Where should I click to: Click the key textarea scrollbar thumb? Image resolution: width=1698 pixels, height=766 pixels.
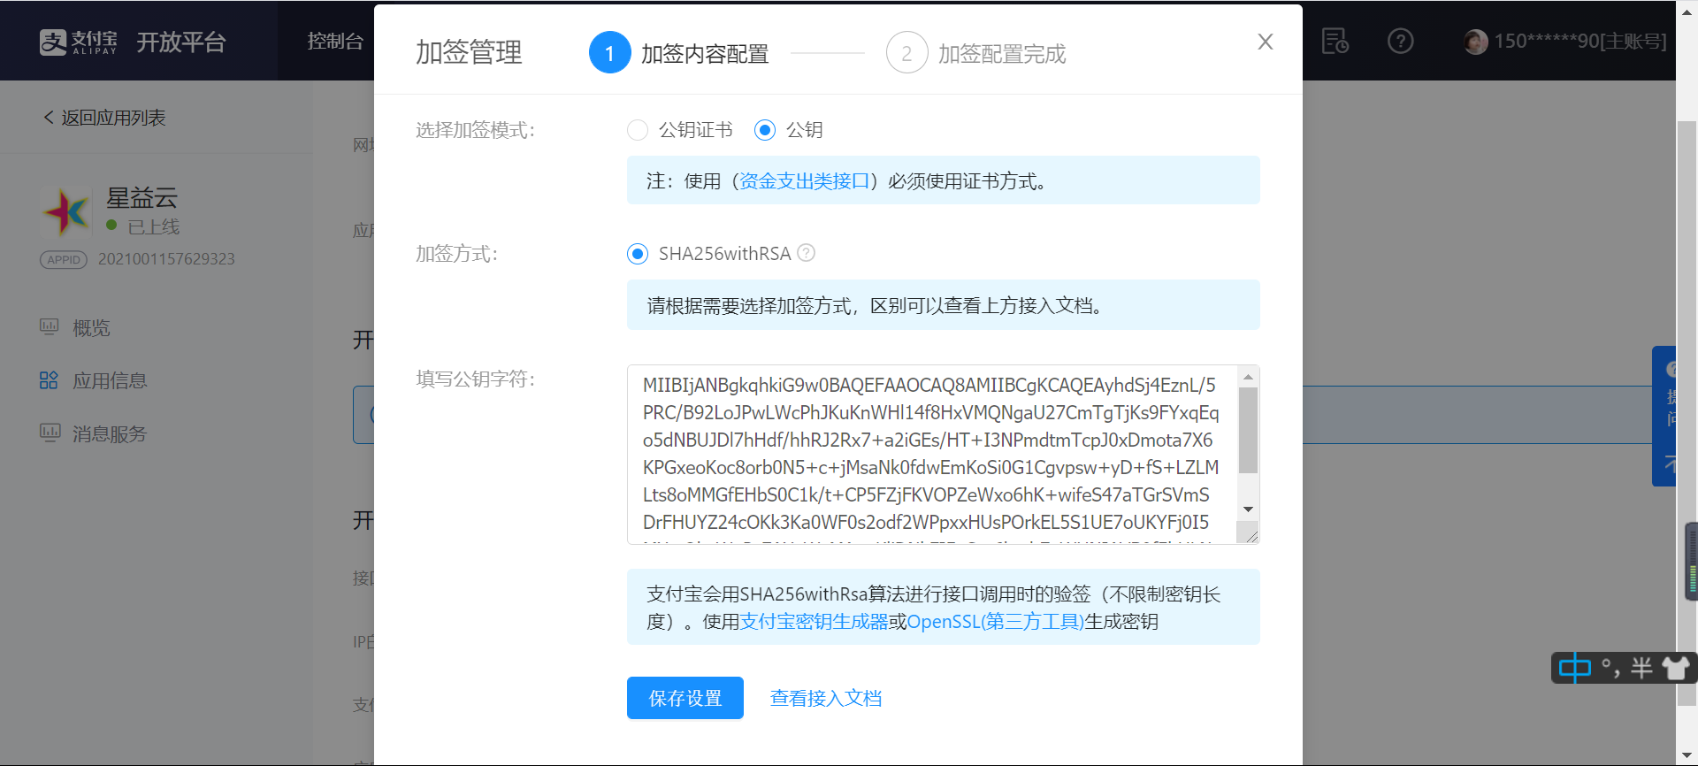[x=1248, y=431]
